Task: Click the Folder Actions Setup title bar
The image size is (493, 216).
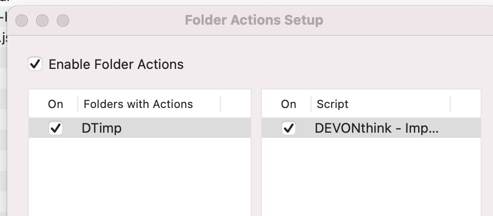Action: (x=254, y=20)
